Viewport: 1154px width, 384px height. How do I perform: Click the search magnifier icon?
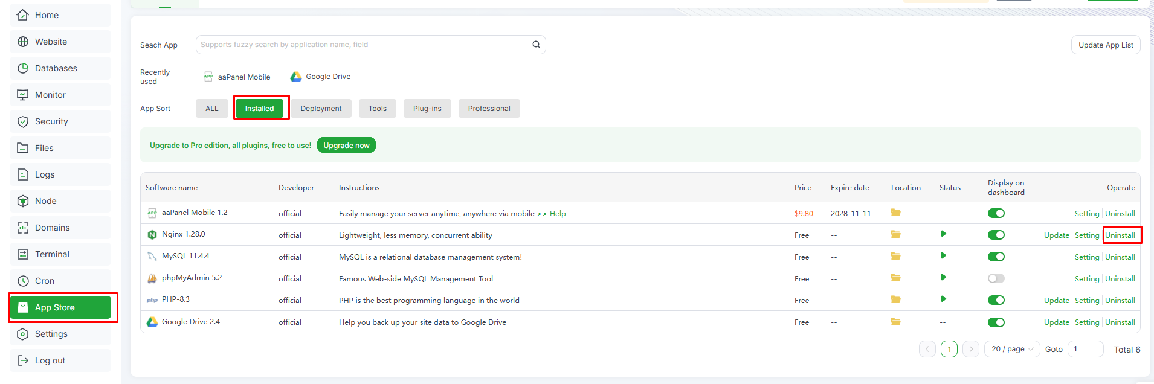[536, 45]
